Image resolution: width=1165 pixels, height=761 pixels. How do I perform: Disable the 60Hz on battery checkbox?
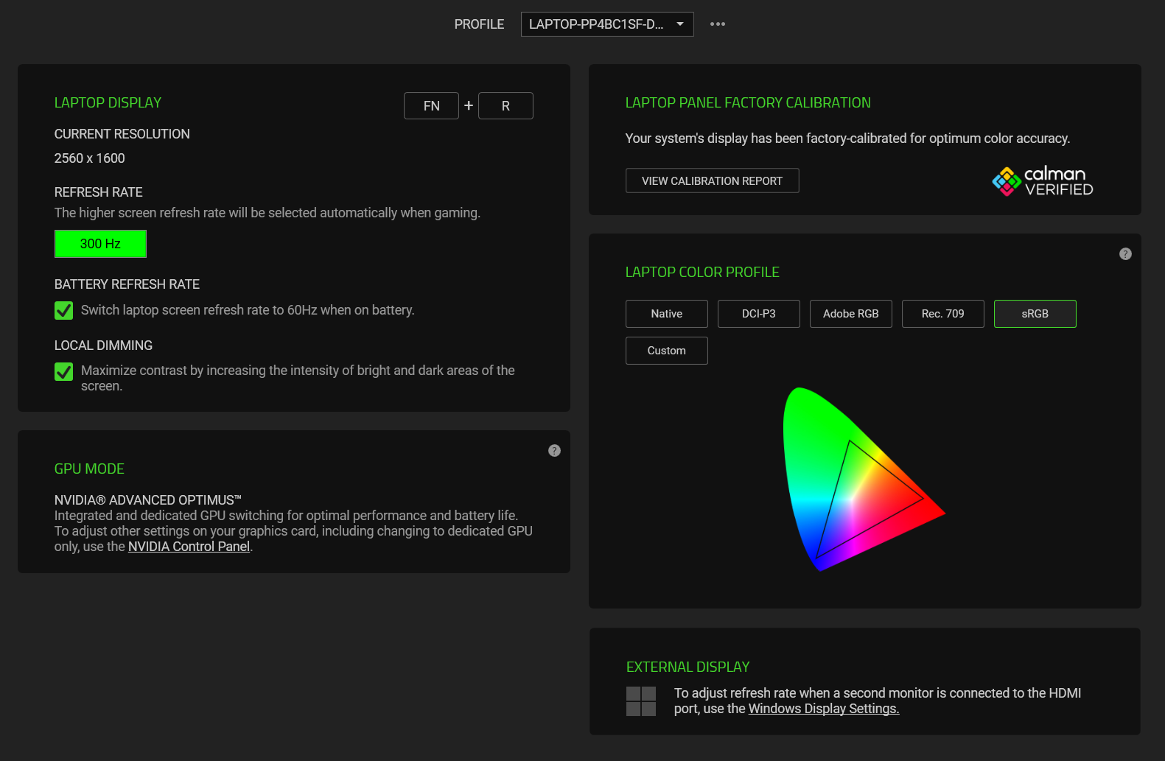(64, 311)
